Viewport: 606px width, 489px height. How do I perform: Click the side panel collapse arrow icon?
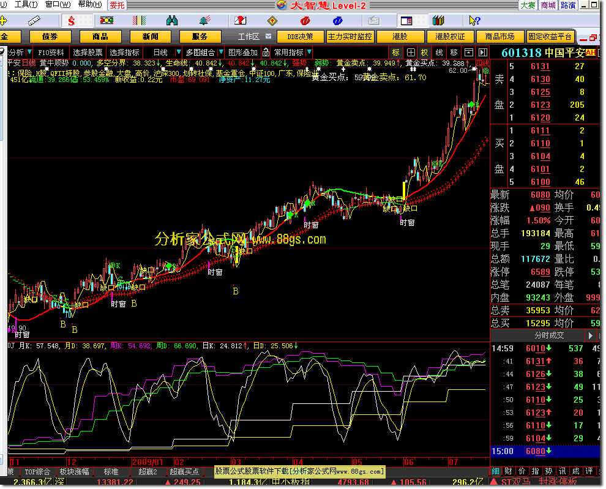[483, 52]
